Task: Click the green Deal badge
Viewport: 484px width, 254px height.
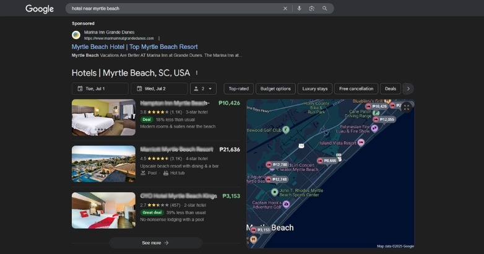Action: 147,120
